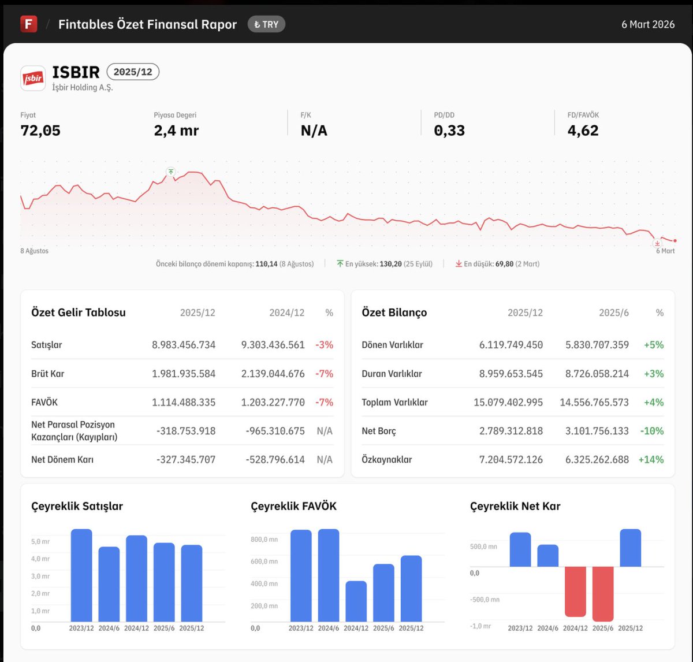Click Net Dönem Karı value -327.345.707
The height and width of the screenshot is (662, 693).
[x=186, y=460]
